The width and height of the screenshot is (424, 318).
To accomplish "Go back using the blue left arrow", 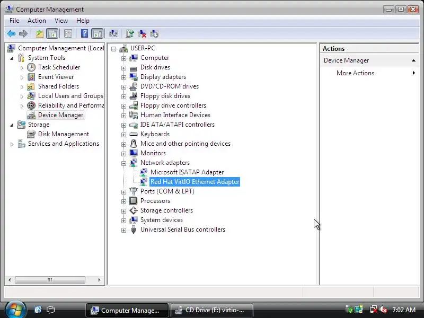I will click(11, 34).
